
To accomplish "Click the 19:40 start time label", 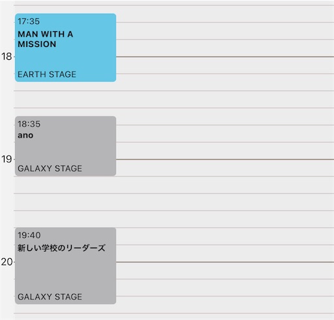I will tap(29, 235).
